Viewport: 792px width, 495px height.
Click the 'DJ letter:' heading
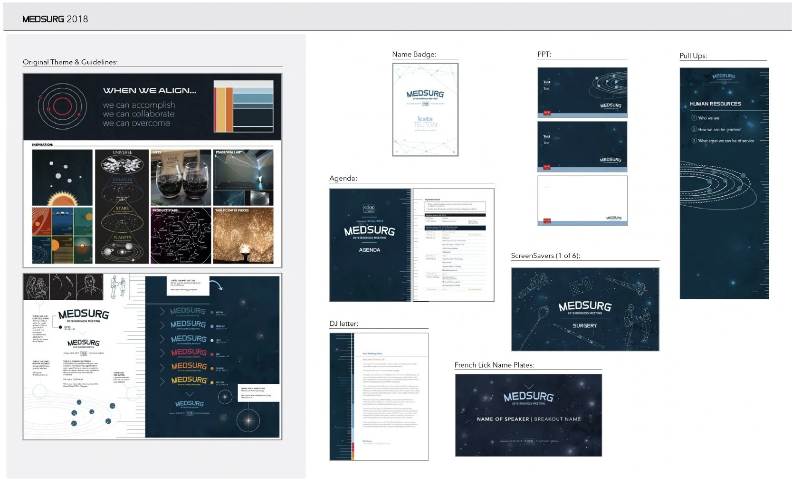click(344, 324)
